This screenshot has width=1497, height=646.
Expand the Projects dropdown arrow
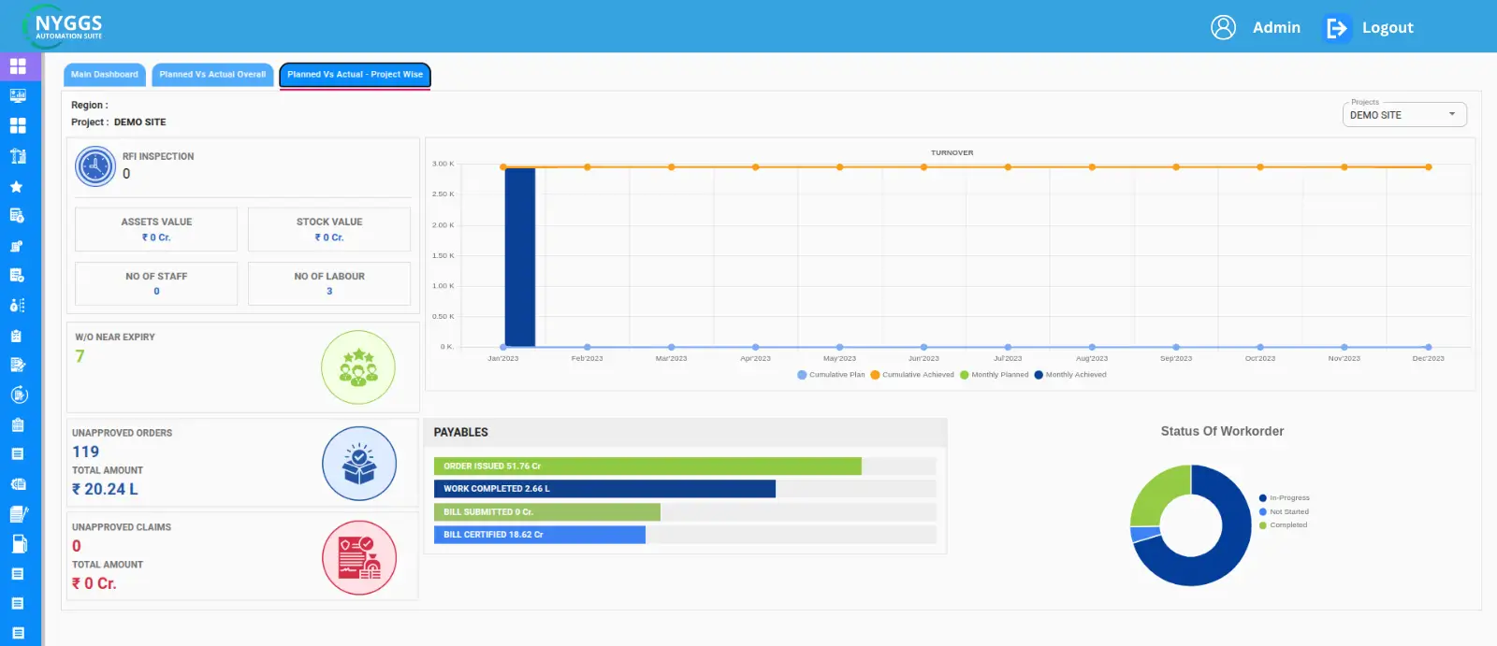pyautogui.click(x=1452, y=115)
